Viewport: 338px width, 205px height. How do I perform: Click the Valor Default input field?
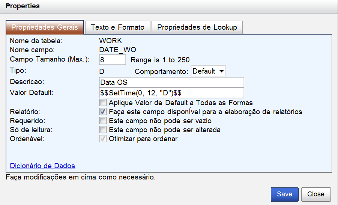point(171,93)
